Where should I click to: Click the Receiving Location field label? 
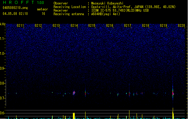pyautogui.click(x=70, y=7)
